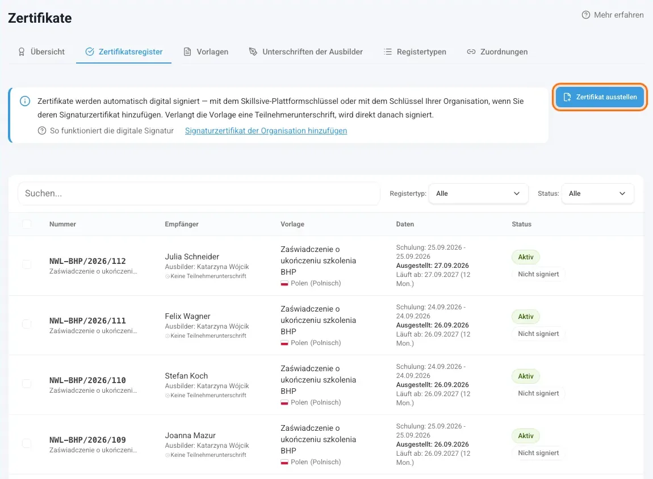This screenshot has height=479, width=653.
Task: Go to the Registertypen tab
Action: [415, 52]
